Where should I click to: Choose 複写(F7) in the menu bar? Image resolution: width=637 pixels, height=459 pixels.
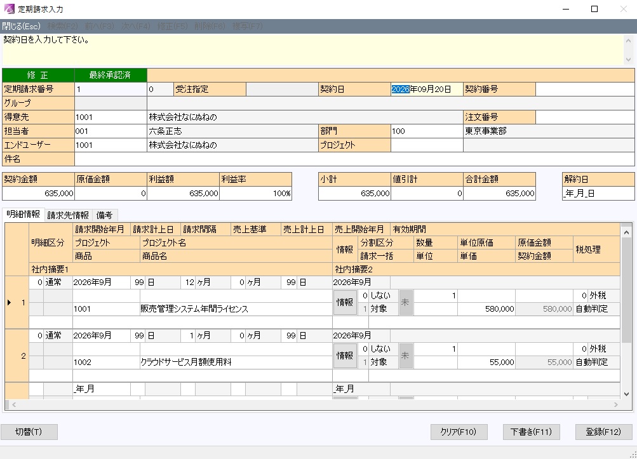(x=248, y=27)
